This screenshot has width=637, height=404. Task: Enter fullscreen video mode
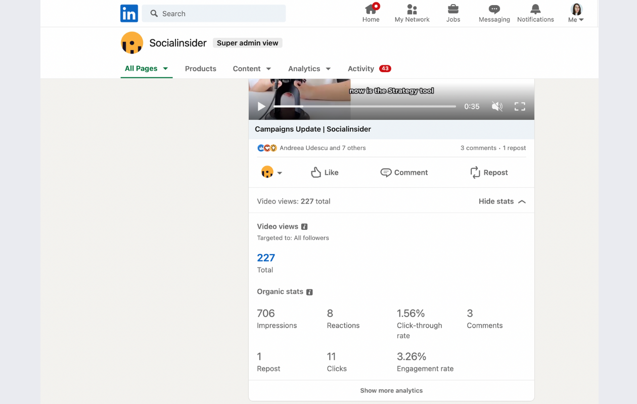(x=520, y=107)
